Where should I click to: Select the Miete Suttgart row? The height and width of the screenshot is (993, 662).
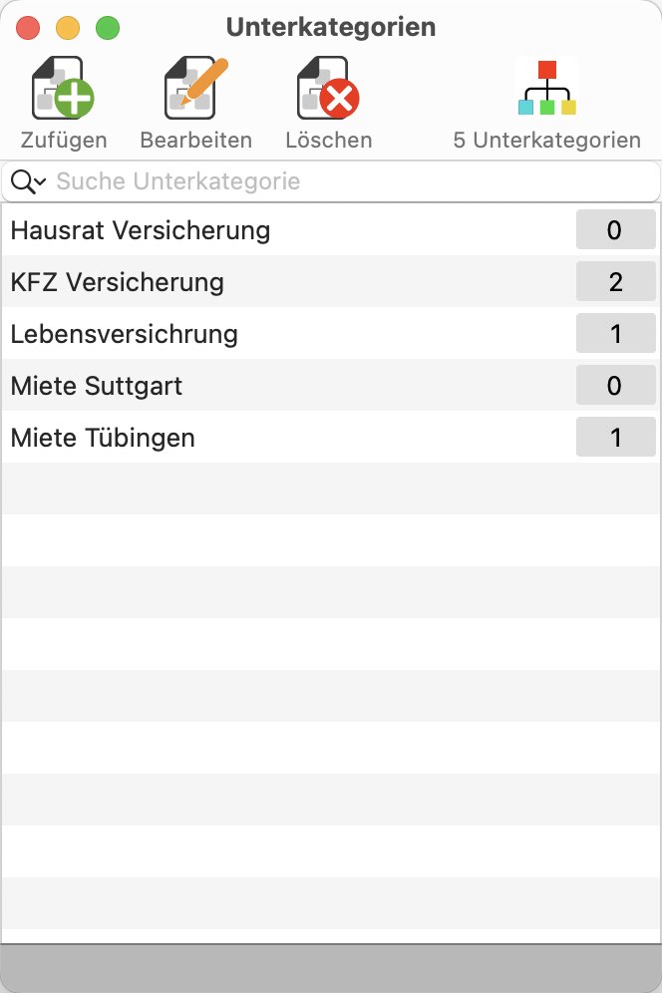(331, 386)
